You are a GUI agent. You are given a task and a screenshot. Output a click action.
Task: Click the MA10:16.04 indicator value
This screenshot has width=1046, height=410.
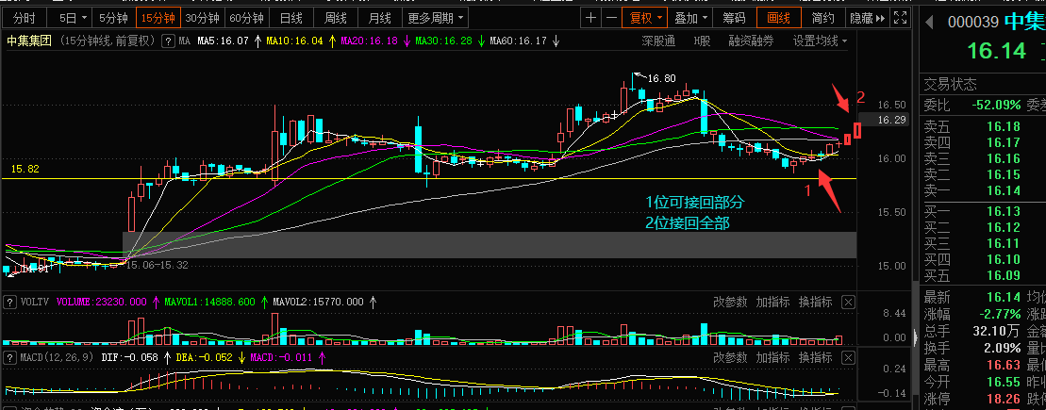294,41
